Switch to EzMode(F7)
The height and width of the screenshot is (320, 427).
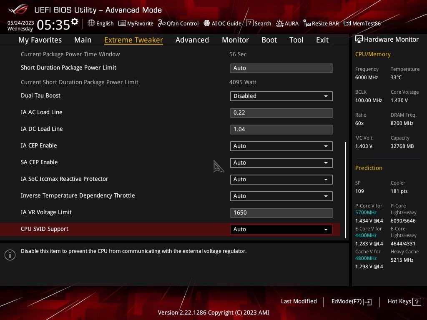coord(351,302)
